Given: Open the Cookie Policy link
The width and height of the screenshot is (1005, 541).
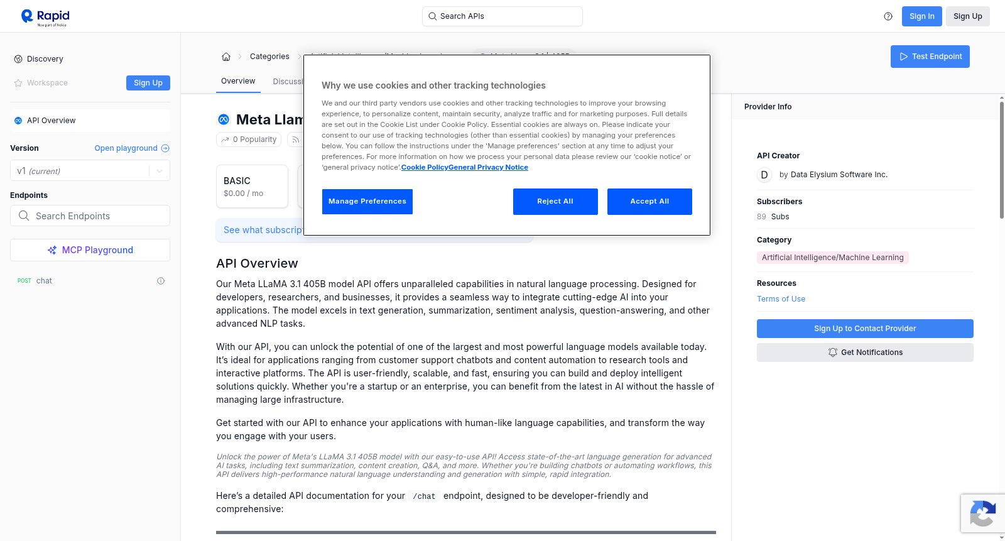Looking at the screenshot, I should pos(425,167).
